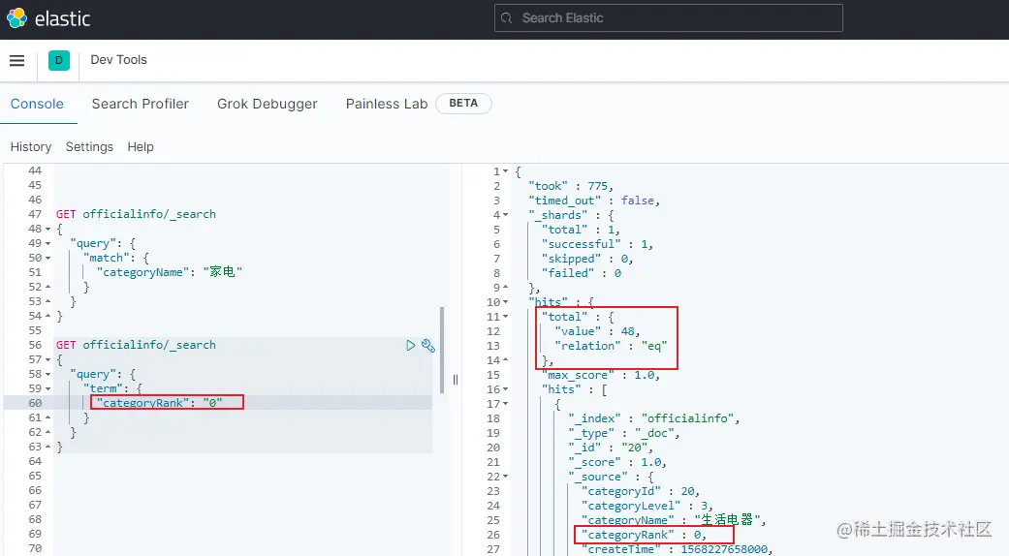Open the Elastic home logo
The width and height of the screenshot is (1009, 556).
coord(48,18)
